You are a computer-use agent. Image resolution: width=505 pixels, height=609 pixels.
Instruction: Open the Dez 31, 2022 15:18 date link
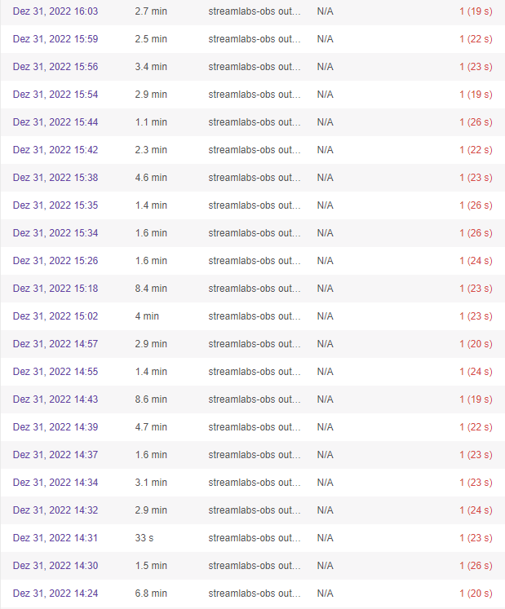point(55,289)
